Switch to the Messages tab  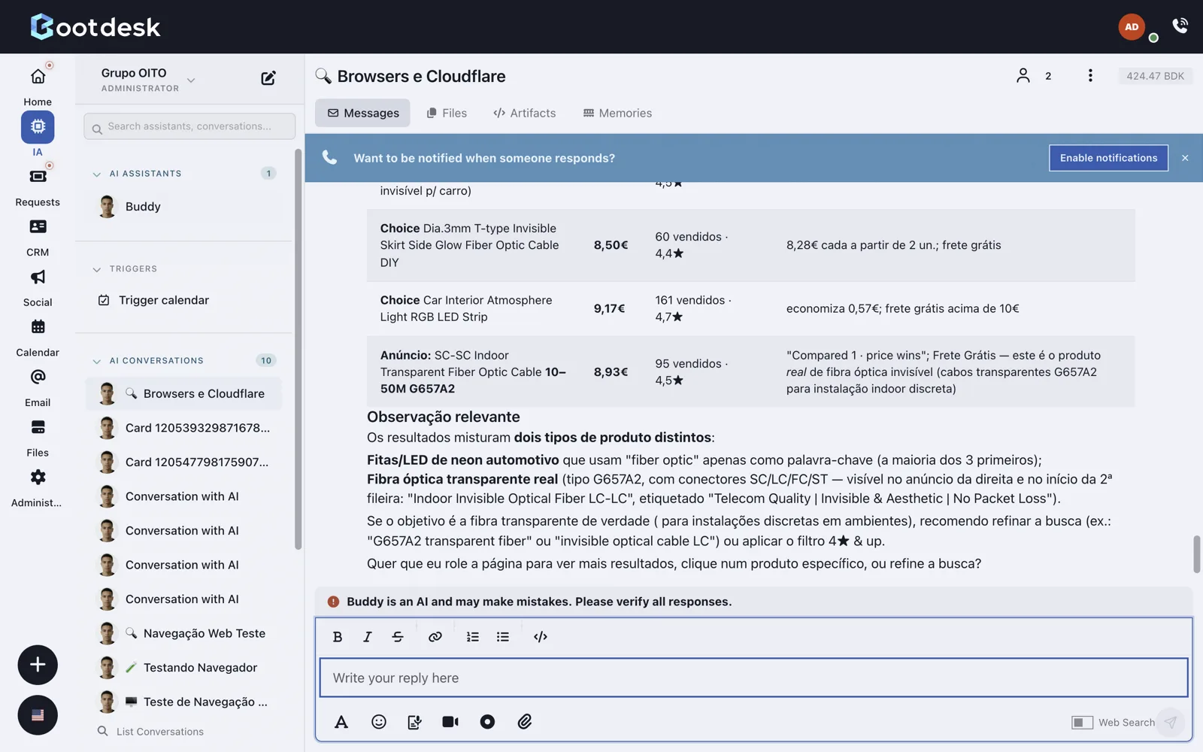pos(362,113)
